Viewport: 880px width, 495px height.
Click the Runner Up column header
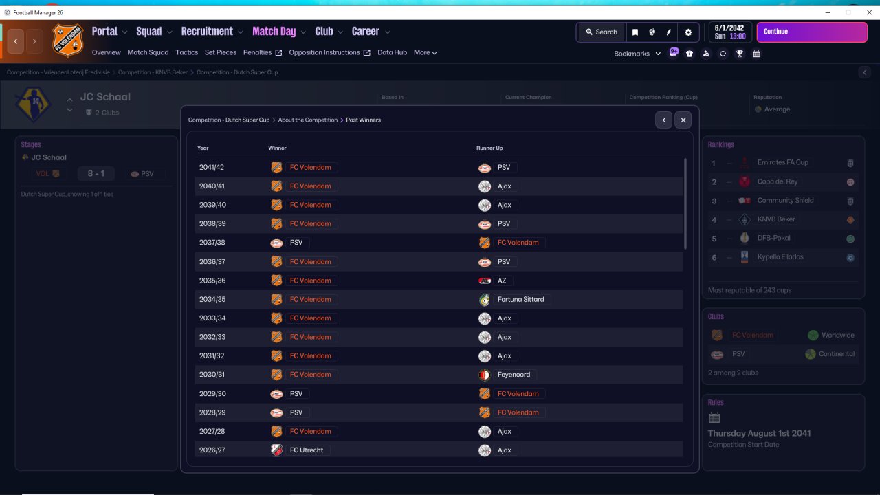[489, 148]
